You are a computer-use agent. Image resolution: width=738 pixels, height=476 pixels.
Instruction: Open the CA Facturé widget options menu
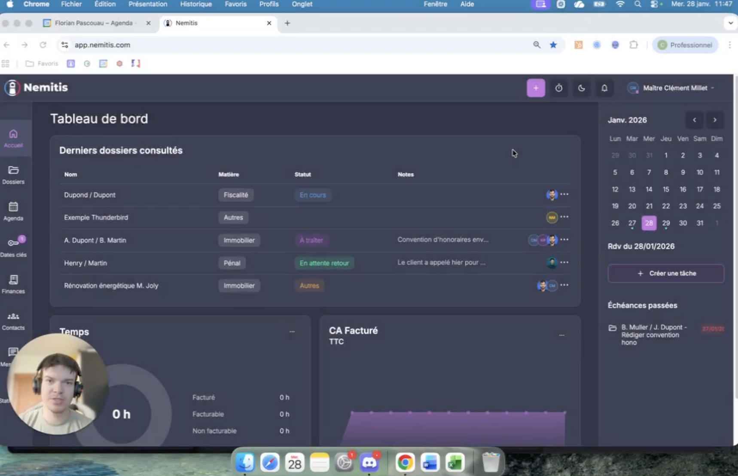click(x=561, y=335)
